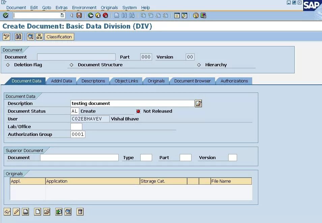The width and height of the screenshot is (322, 223).
Task: Click the Superior Document Type field
Action: [146, 158]
